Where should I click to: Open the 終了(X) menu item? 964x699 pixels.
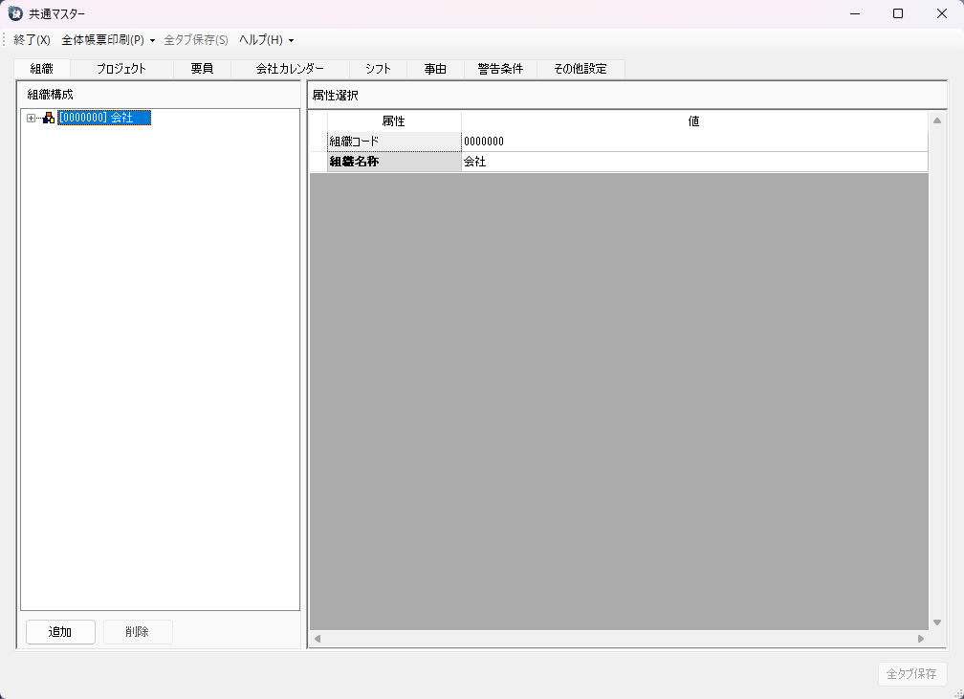coord(32,40)
